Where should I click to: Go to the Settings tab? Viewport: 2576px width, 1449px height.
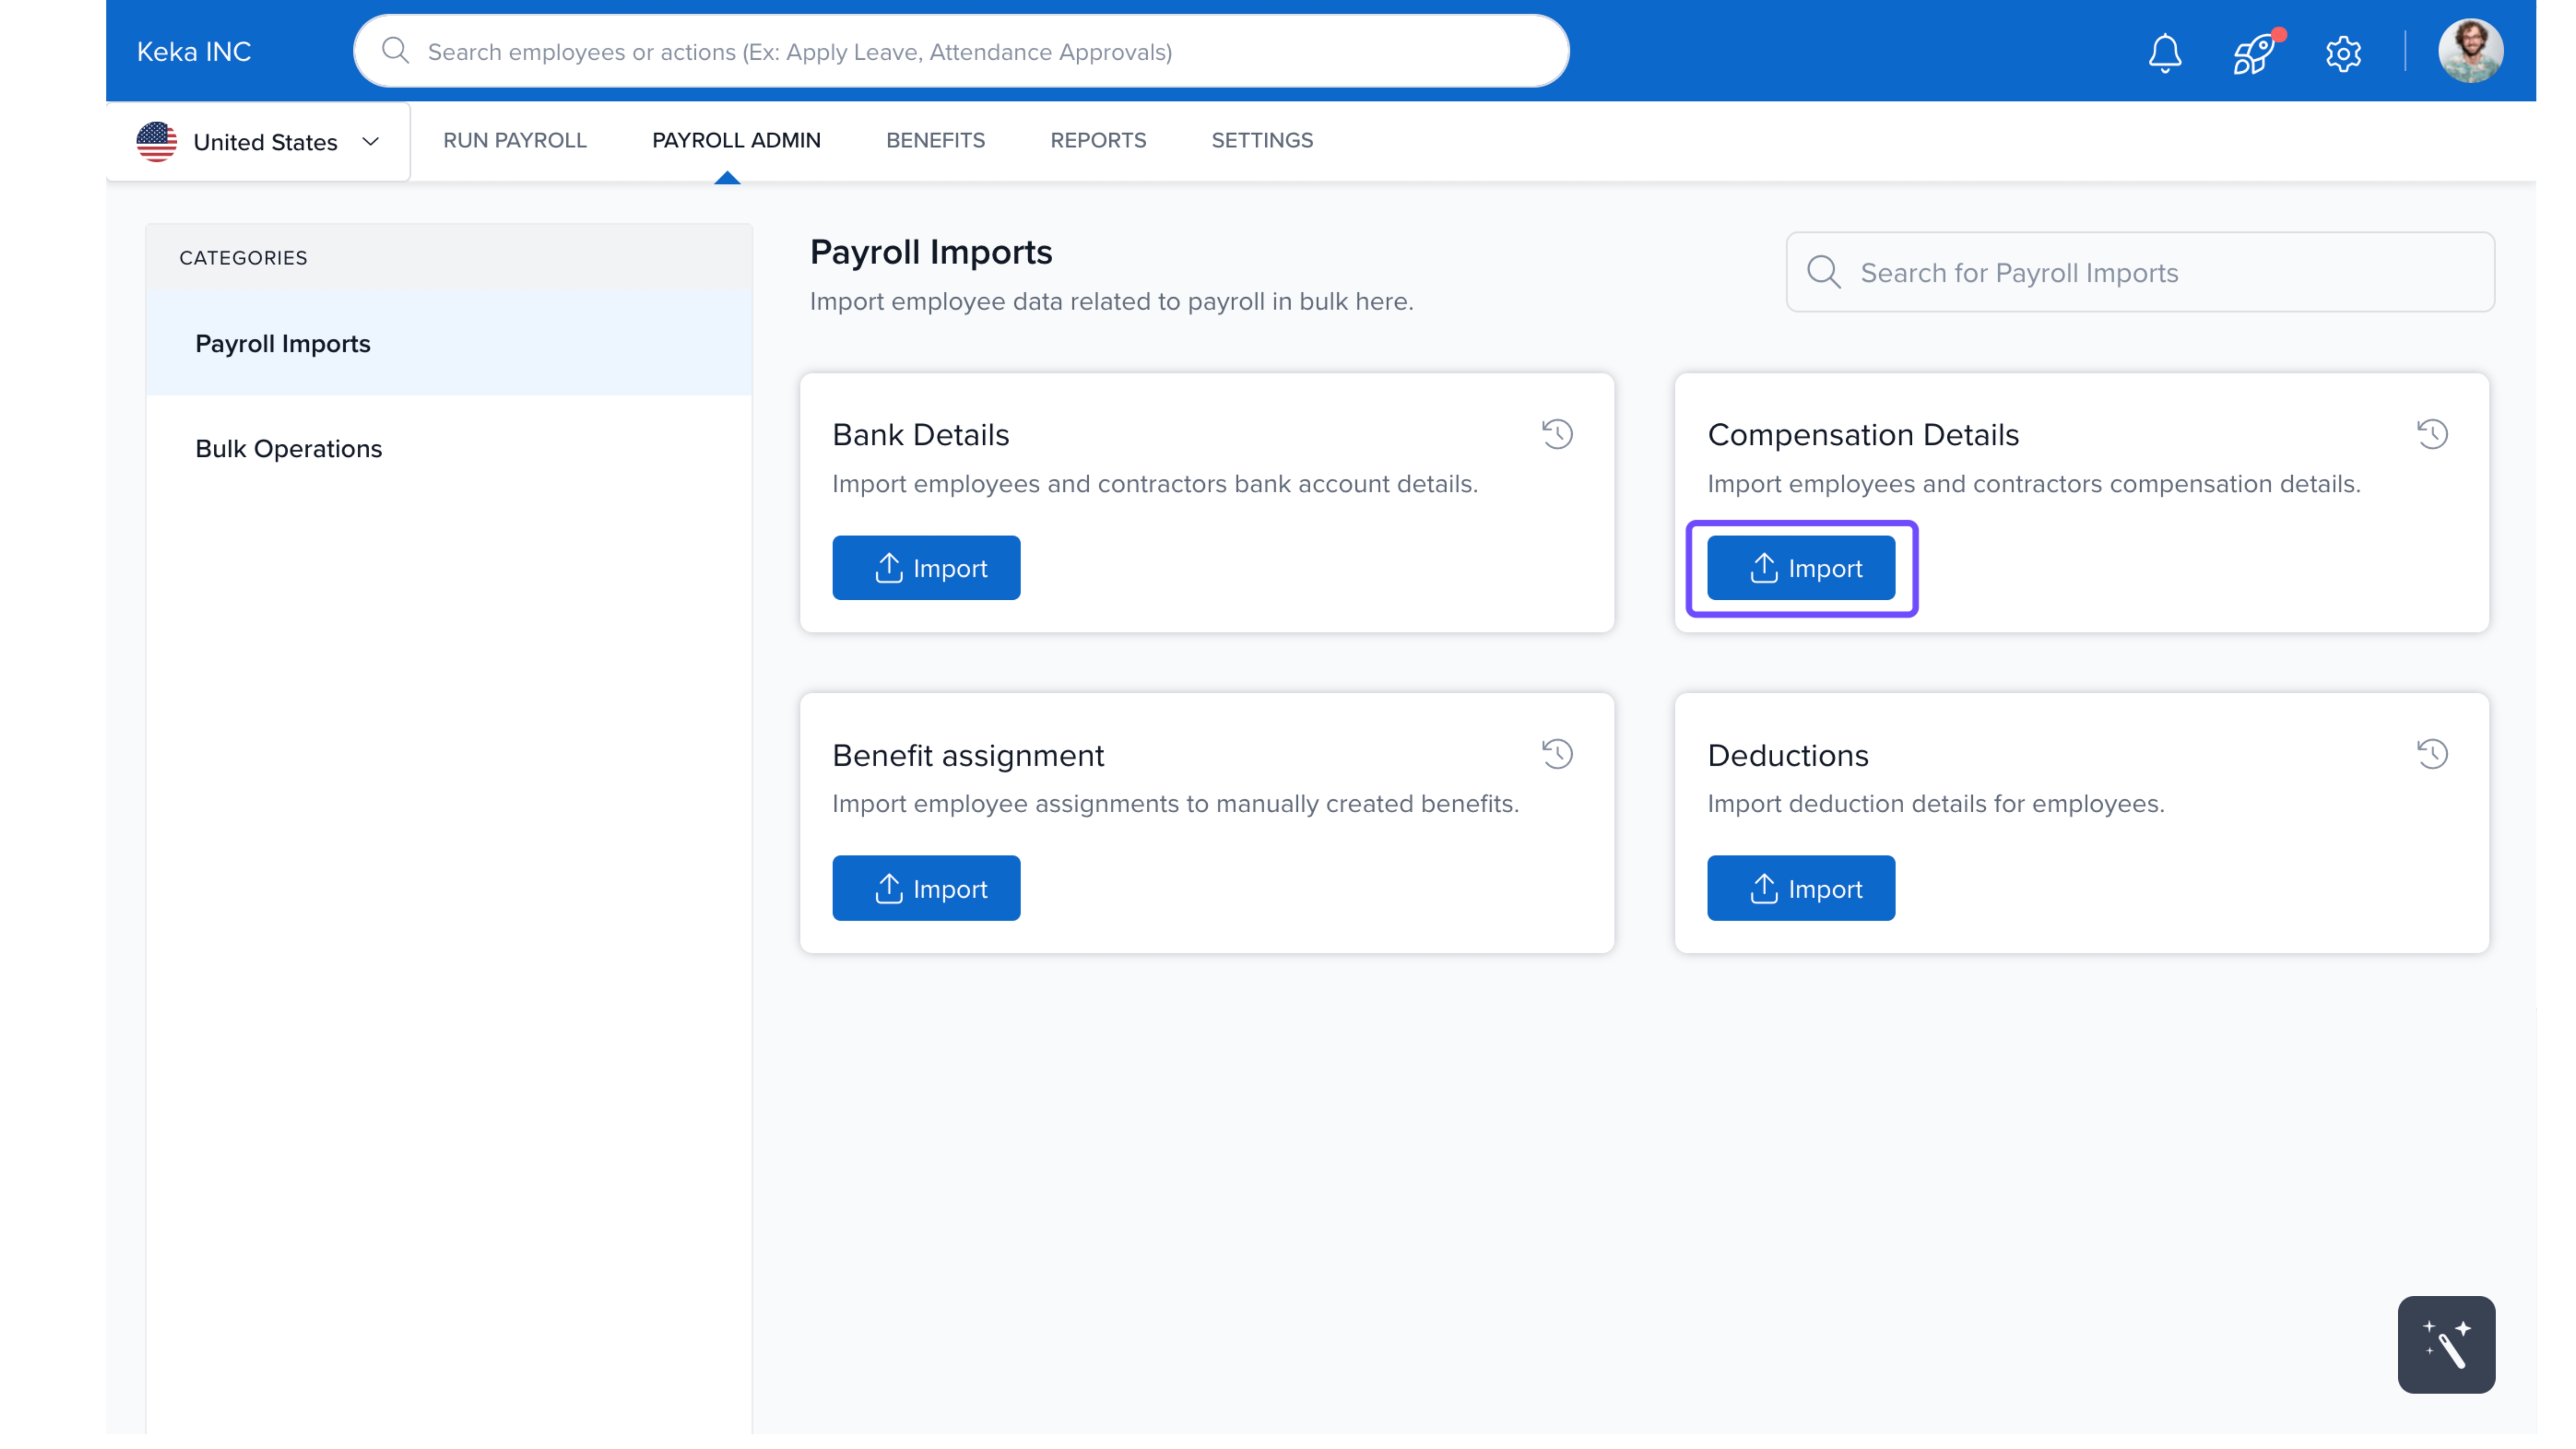click(1261, 140)
